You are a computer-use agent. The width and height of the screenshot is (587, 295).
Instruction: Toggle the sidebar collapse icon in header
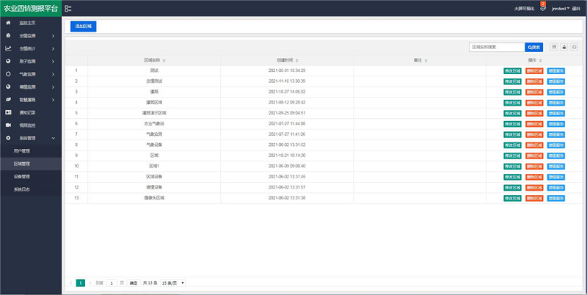[x=68, y=8]
